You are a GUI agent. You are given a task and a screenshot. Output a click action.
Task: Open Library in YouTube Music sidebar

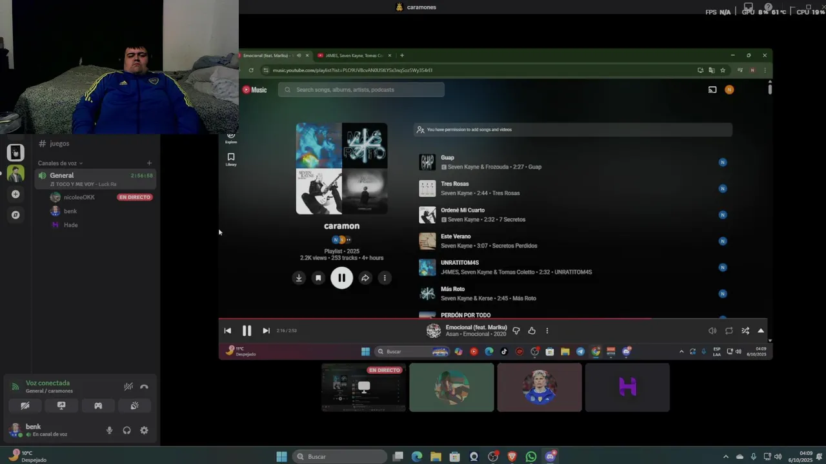pos(231,159)
